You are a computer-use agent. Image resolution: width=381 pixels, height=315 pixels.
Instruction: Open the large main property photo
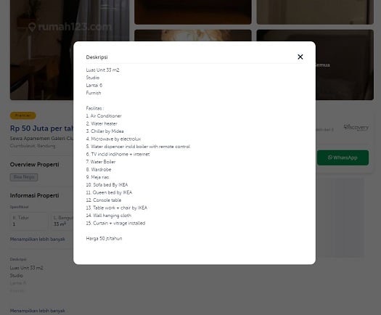click(41, 50)
